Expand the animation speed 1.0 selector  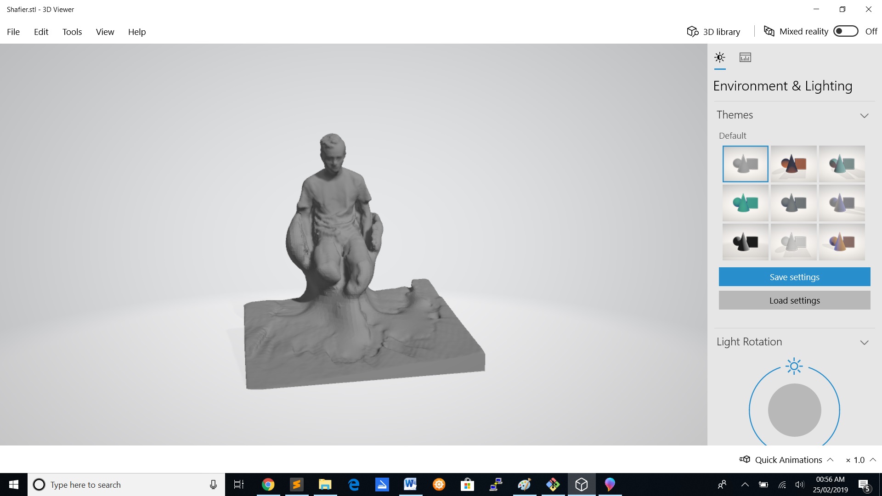[873, 459]
